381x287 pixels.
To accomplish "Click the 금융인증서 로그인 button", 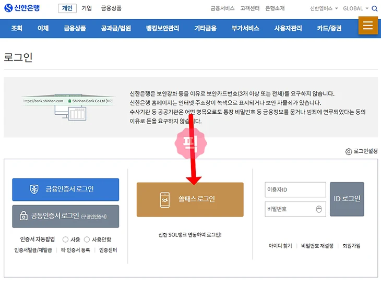I will [x=66, y=189].
